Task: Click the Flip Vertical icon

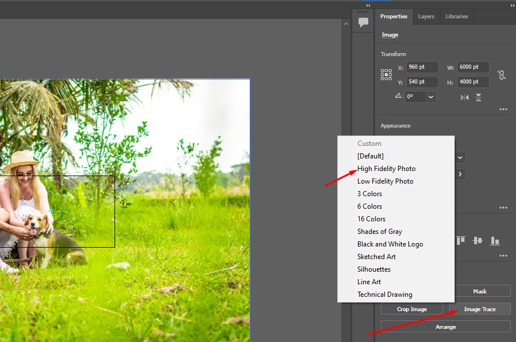Action: click(478, 97)
